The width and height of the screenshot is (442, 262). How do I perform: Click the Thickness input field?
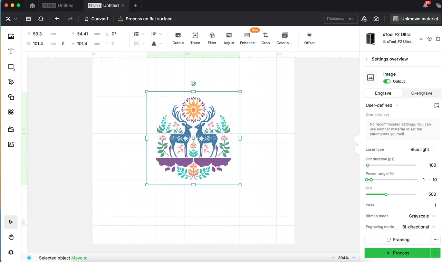pos(341,19)
